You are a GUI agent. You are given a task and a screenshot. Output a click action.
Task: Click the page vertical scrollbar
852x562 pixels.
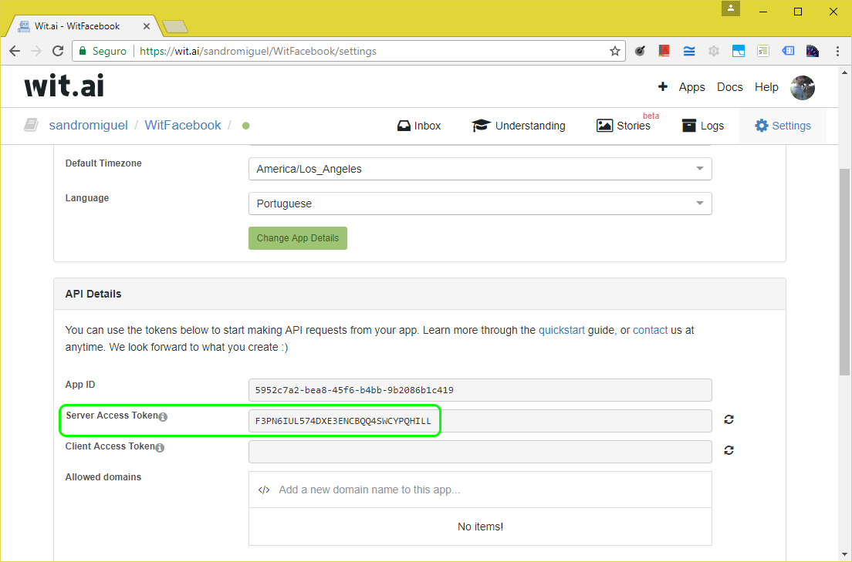coord(844,271)
